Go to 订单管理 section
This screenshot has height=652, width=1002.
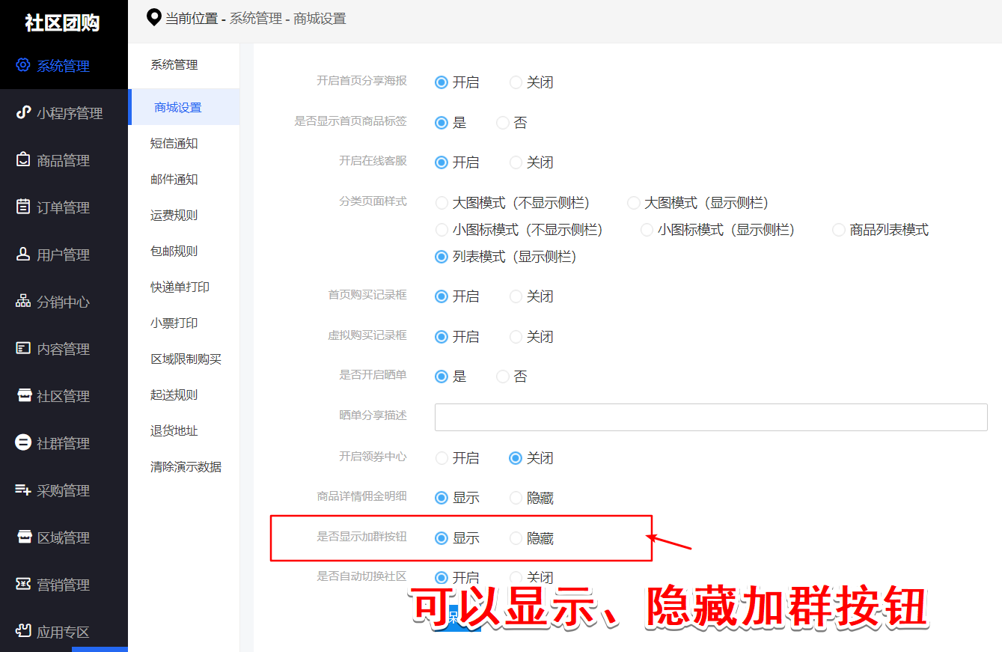tap(64, 207)
